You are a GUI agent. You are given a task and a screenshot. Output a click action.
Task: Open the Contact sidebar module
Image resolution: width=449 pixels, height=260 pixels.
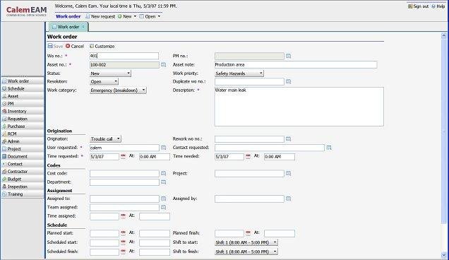23,164
